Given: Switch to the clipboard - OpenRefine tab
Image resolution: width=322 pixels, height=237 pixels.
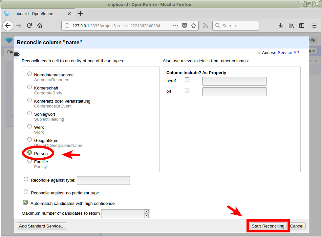Looking at the screenshot, I should (x=32, y=14).
